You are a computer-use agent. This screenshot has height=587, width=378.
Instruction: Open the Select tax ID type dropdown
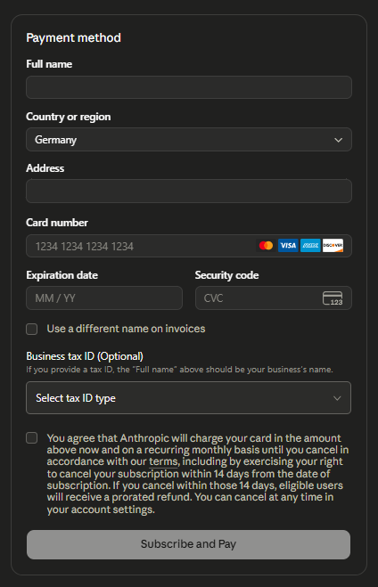pos(188,397)
